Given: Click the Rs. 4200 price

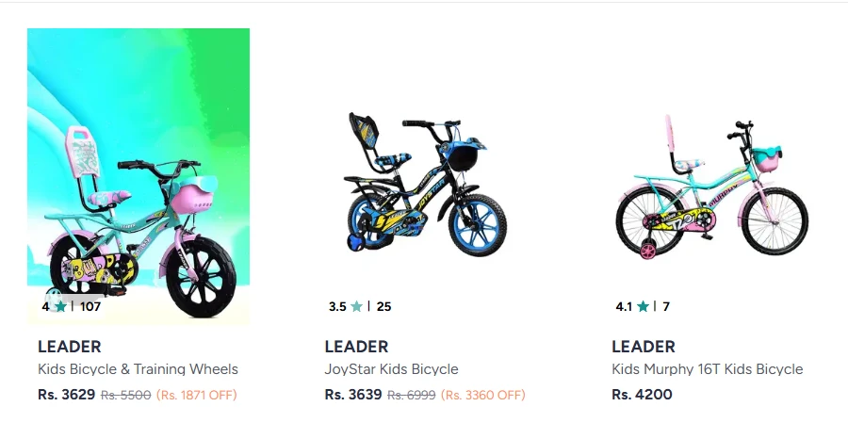Looking at the screenshot, I should pyautogui.click(x=642, y=395).
